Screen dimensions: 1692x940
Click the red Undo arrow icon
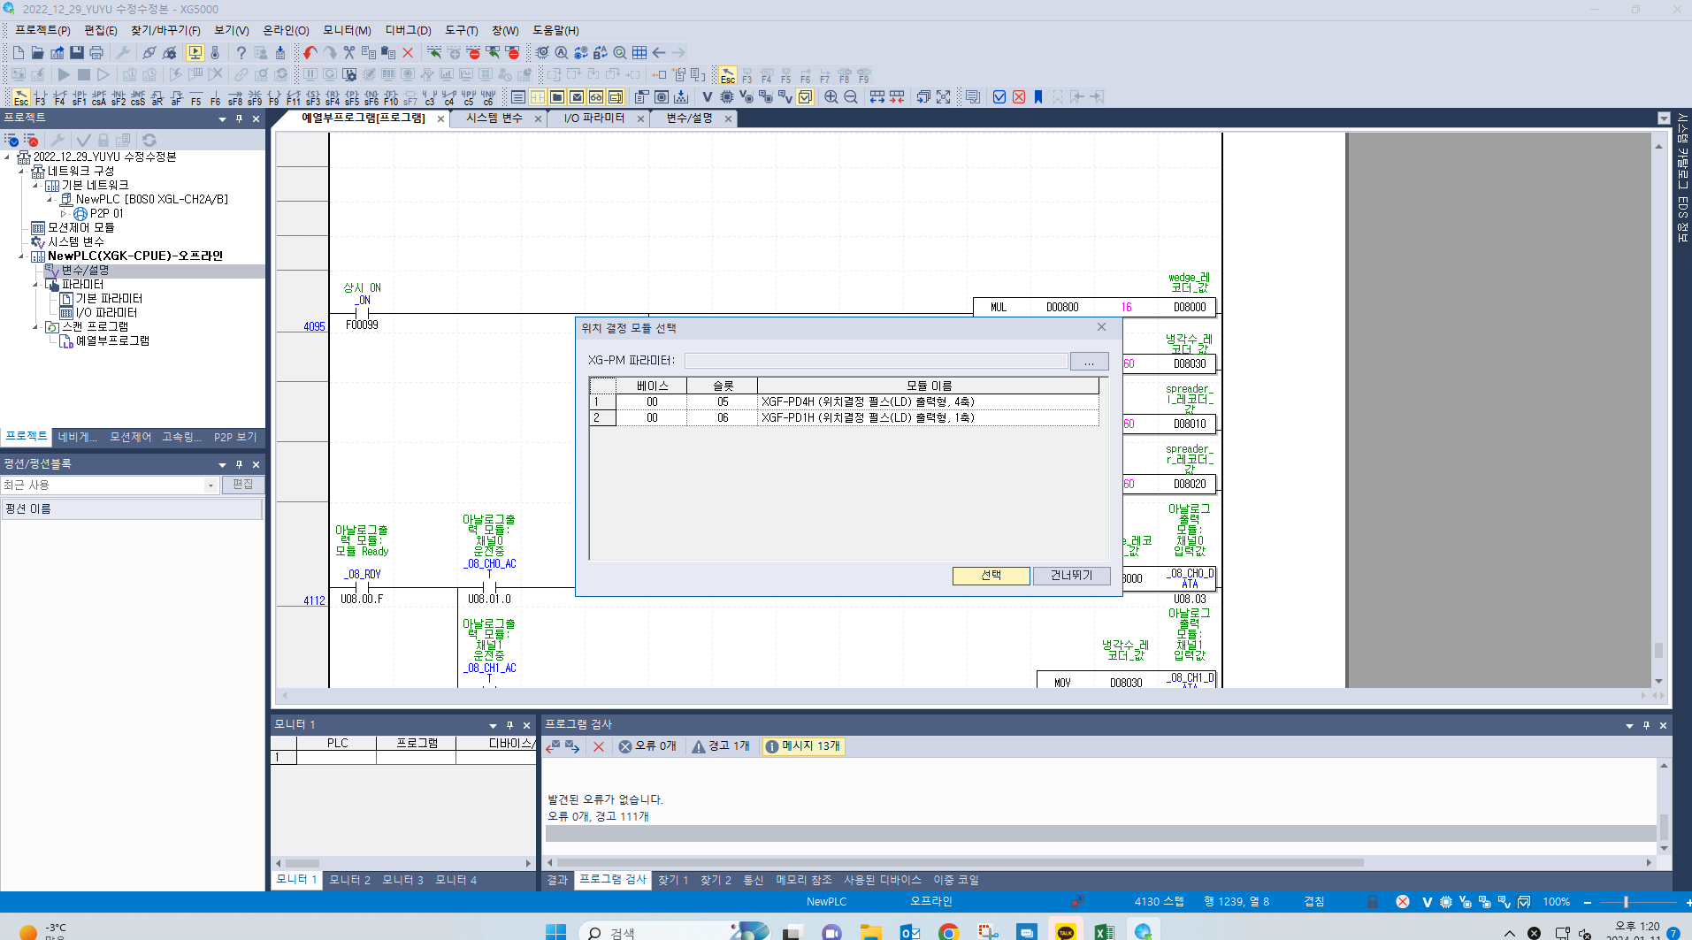pos(310,53)
